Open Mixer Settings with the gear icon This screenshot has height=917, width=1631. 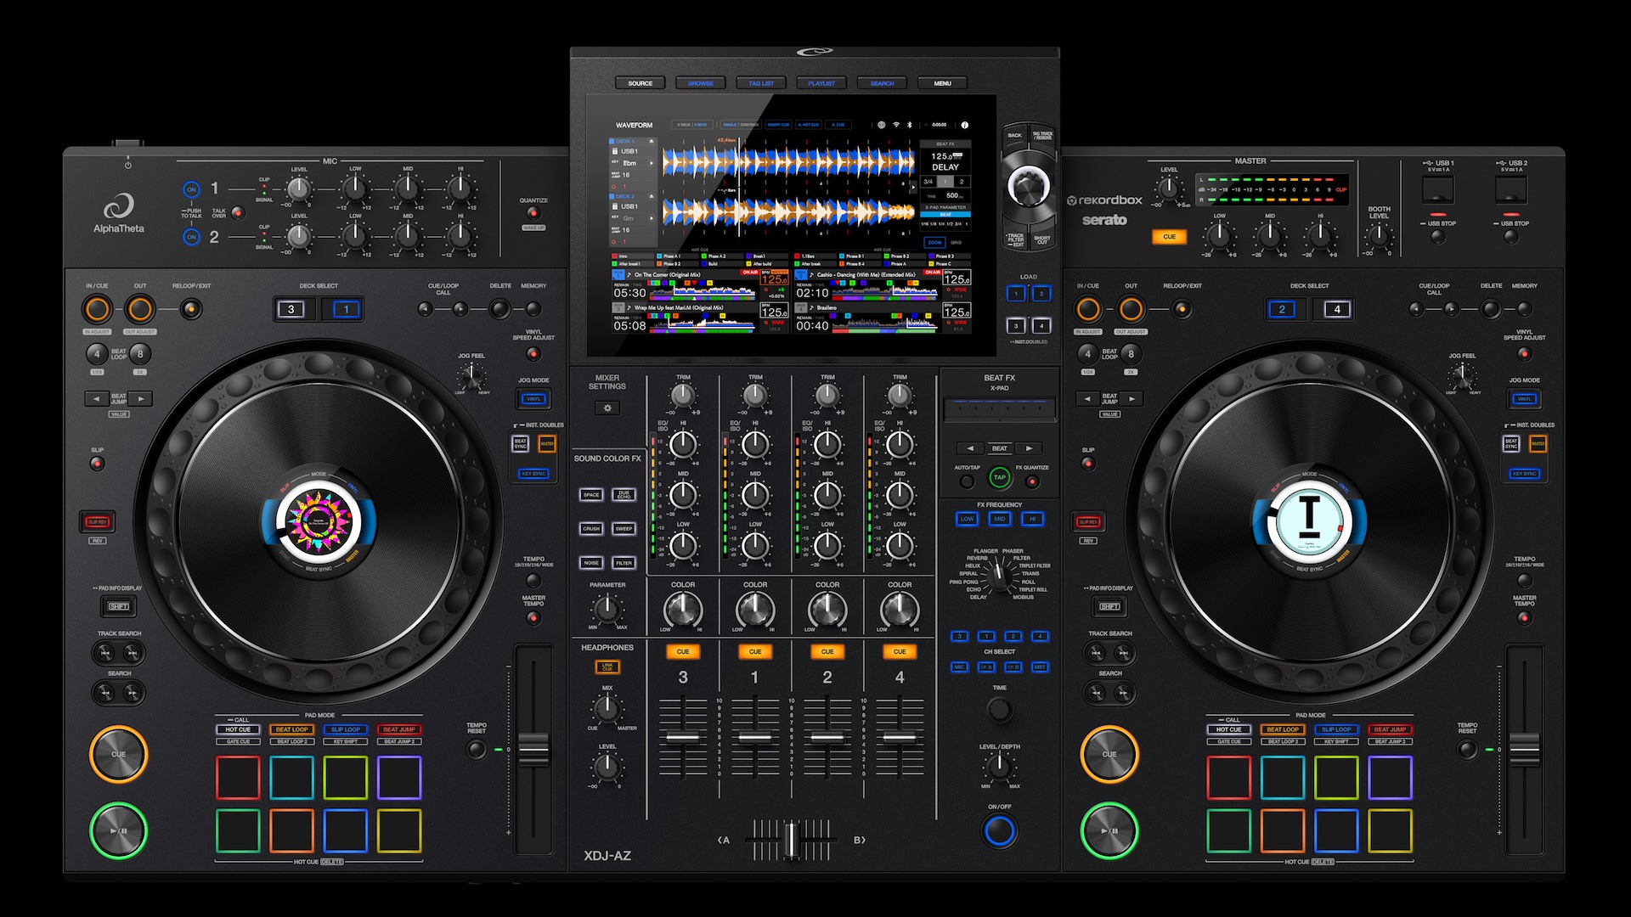click(607, 408)
